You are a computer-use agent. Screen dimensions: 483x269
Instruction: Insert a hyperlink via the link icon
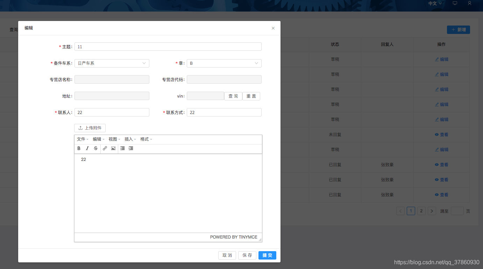point(105,148)
